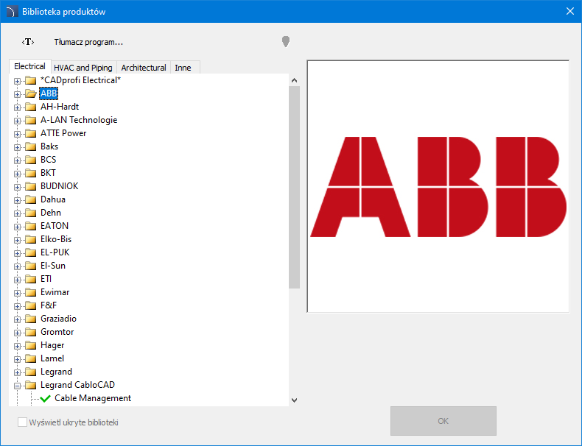Expand the ABB tree node
Viewport: 582px width, 446px height.
tap(17, 94)
